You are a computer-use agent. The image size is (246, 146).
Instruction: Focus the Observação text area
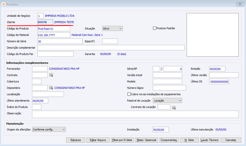pos(135,114)
